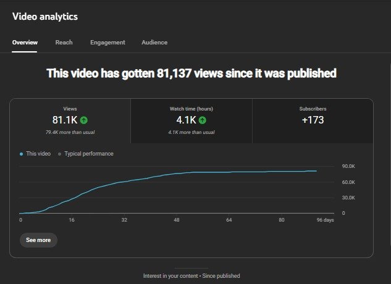Switch to the Reach tab
Screen dimensions: 391x284
coord(64,43)
